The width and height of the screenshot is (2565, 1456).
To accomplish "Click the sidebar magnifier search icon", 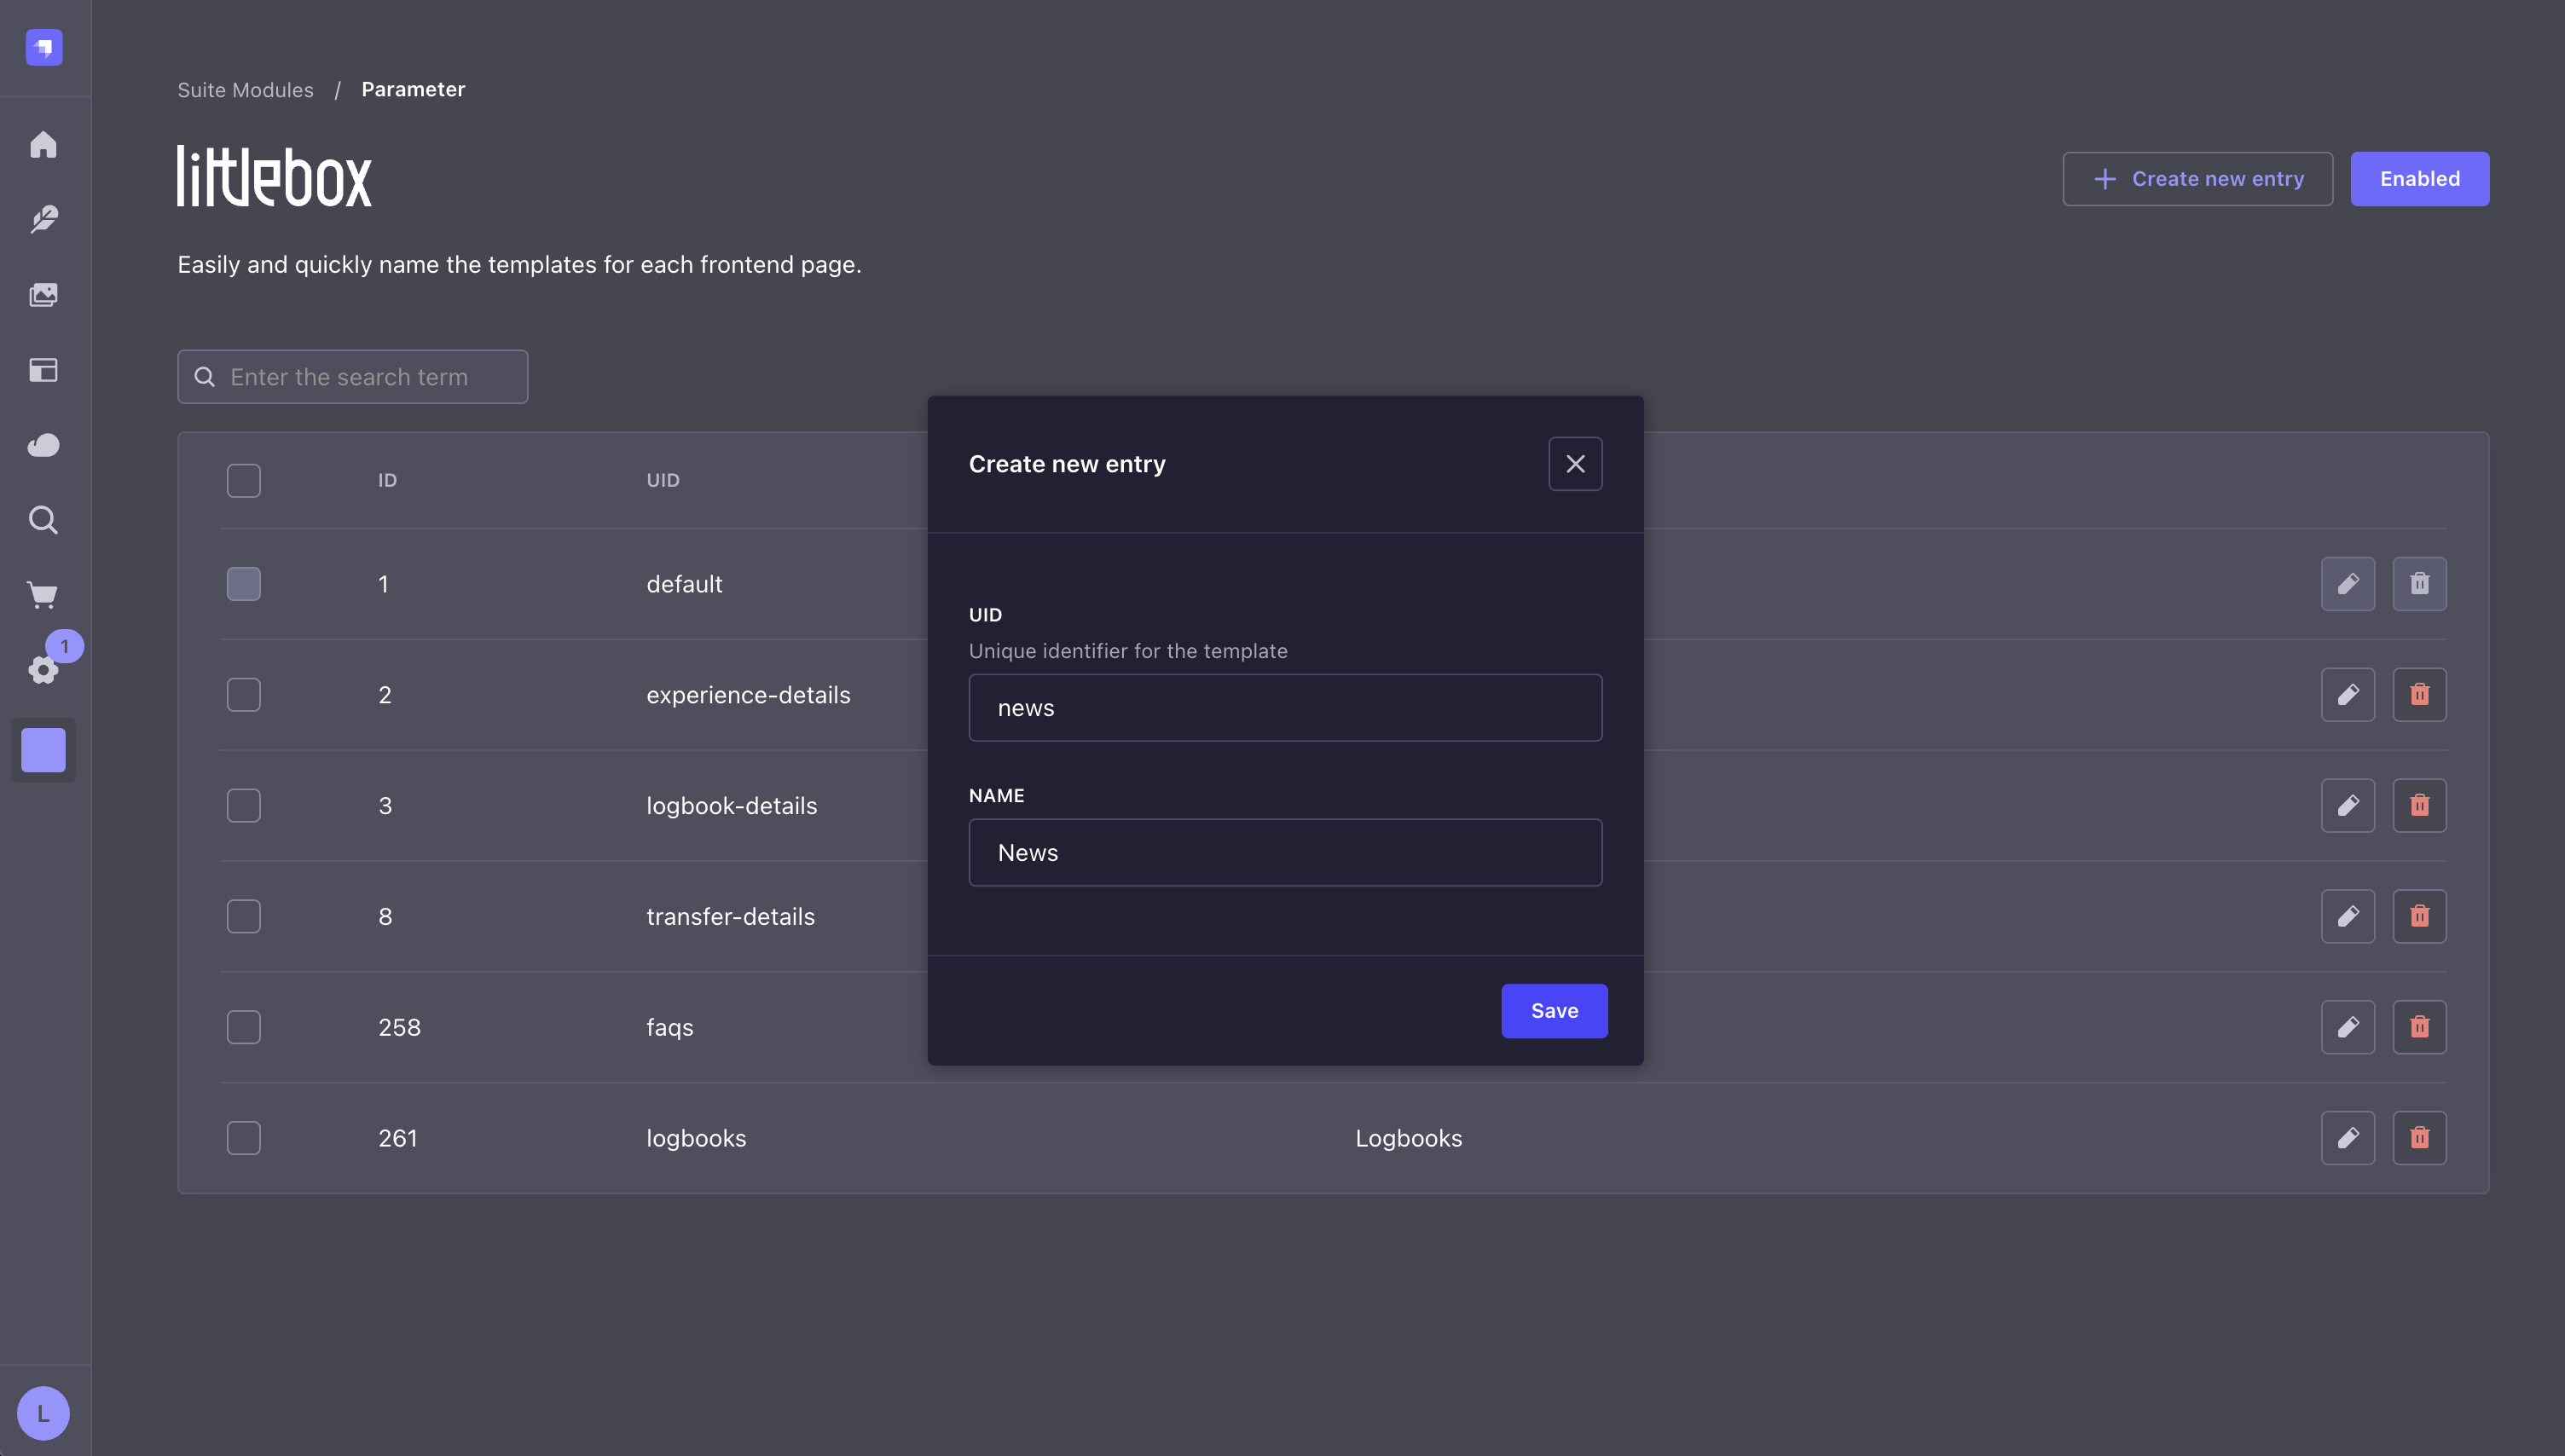I will coord(43,520).
